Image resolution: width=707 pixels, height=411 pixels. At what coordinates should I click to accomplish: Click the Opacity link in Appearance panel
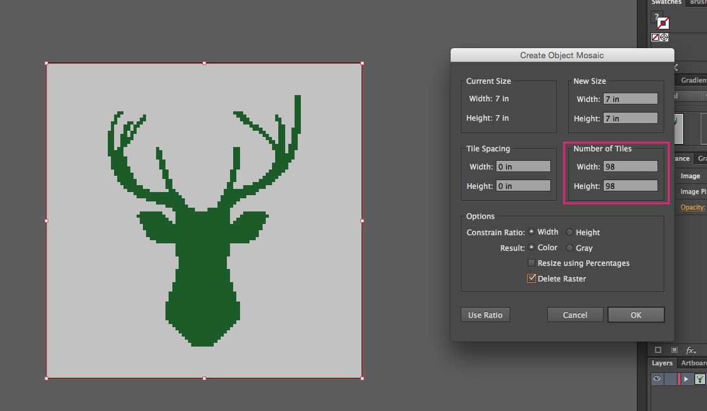pyautogui.click(x=693, y=207)
